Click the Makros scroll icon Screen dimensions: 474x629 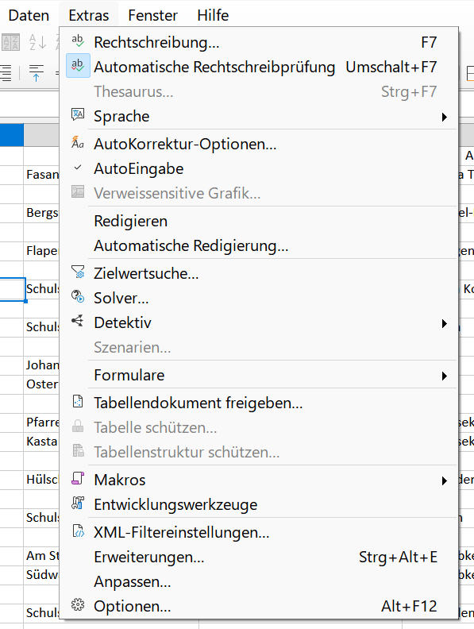[78, 479]
